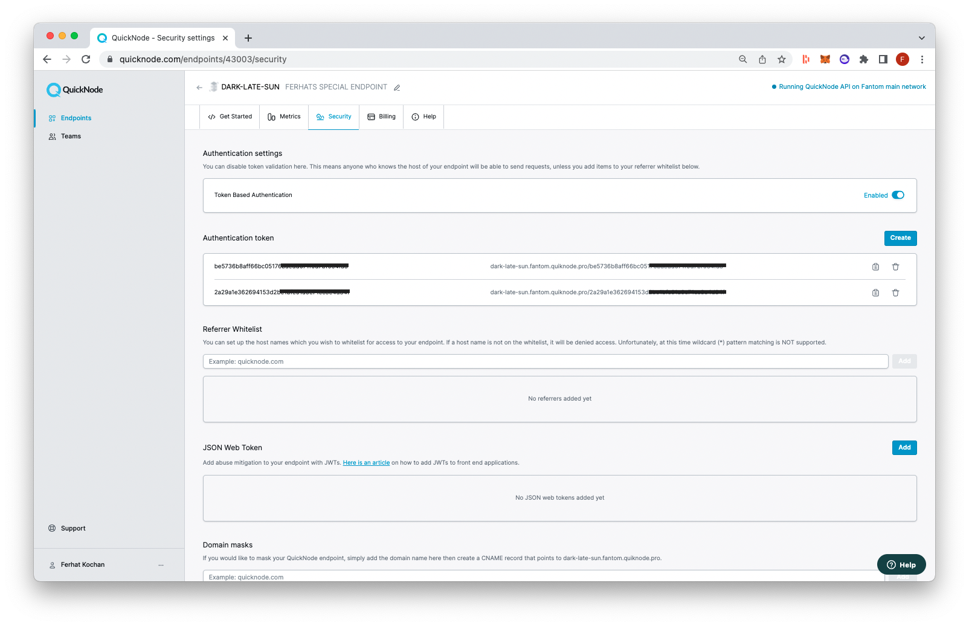Toggle the browser side panel

pyautogui.click(x=883, y=59)
